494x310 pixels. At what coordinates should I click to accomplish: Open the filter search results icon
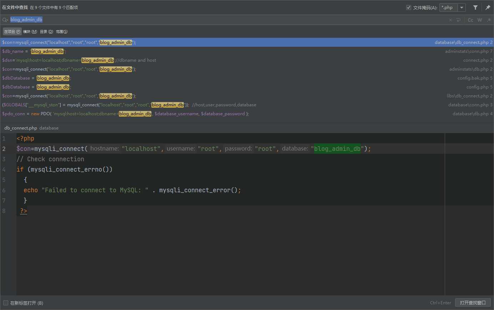[475, 7]
